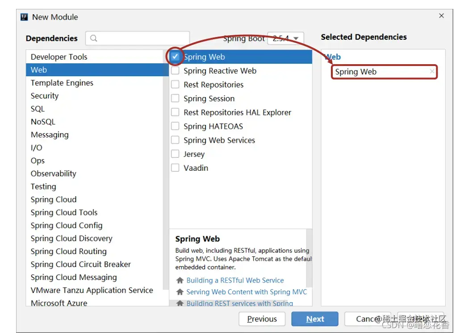Click home icon beside Building a RESTful Web Service
Viewport: 456px width, 333px height.
click(x=180, y=280)
